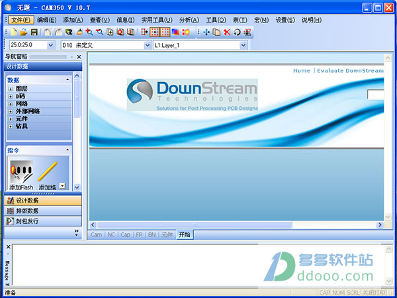Collapse the 数据 section
The height and width of the screenshot is (298, 397).
click(67, 80)
